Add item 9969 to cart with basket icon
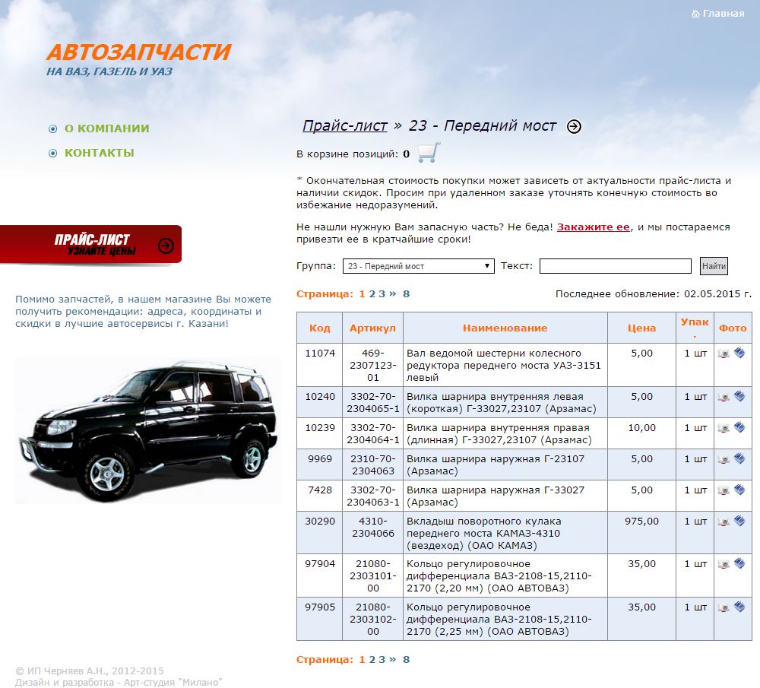Screen dimensions: 760x688 click(x=739, y=459)
